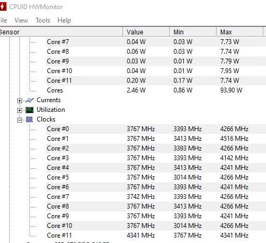
Task: Open the File menu
Action: coord(3,20)
